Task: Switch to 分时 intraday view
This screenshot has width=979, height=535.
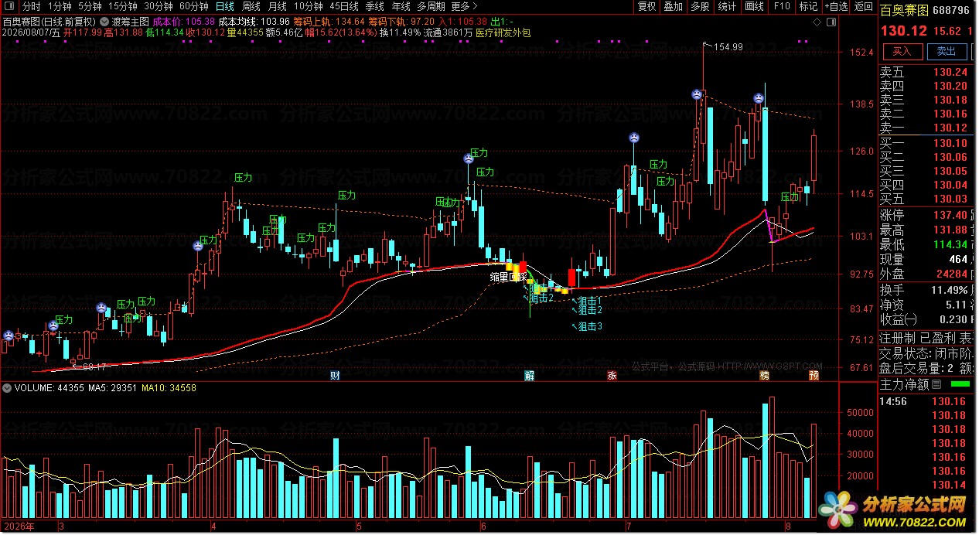Action: click(x=31, y=6)
